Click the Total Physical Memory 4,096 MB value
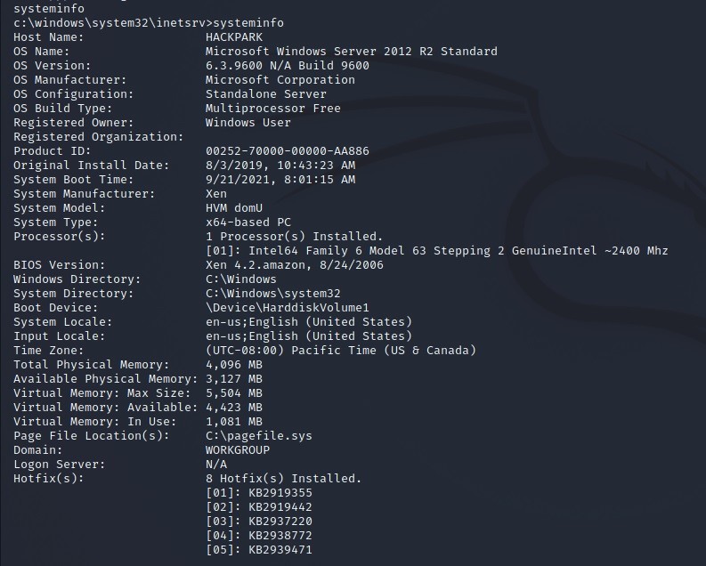Viewport: 706px width, 566px height. point(233,364)
